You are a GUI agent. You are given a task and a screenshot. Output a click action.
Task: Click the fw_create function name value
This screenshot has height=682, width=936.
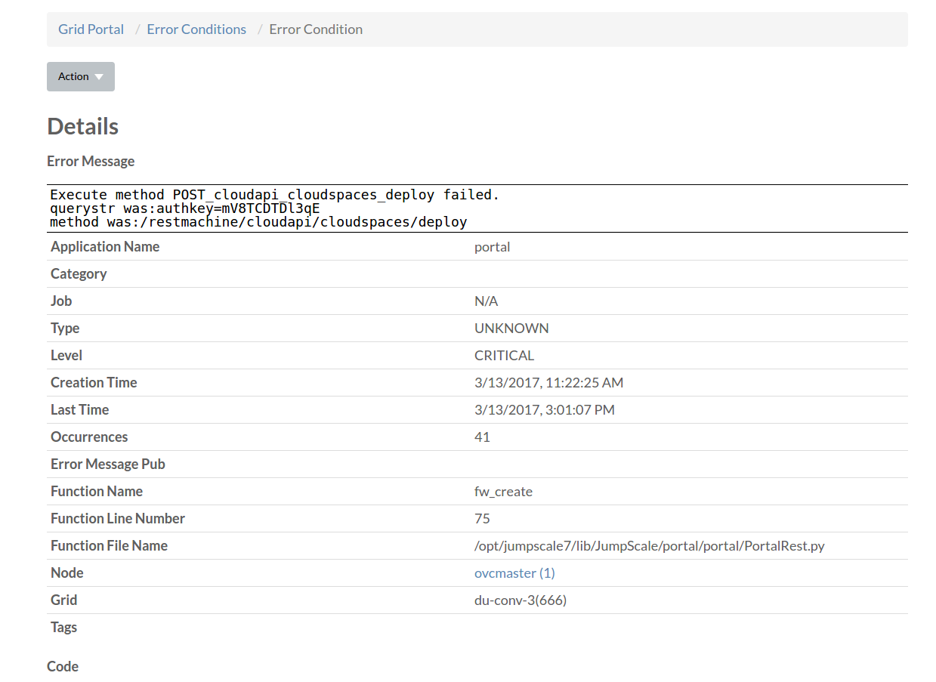point(503,492)
